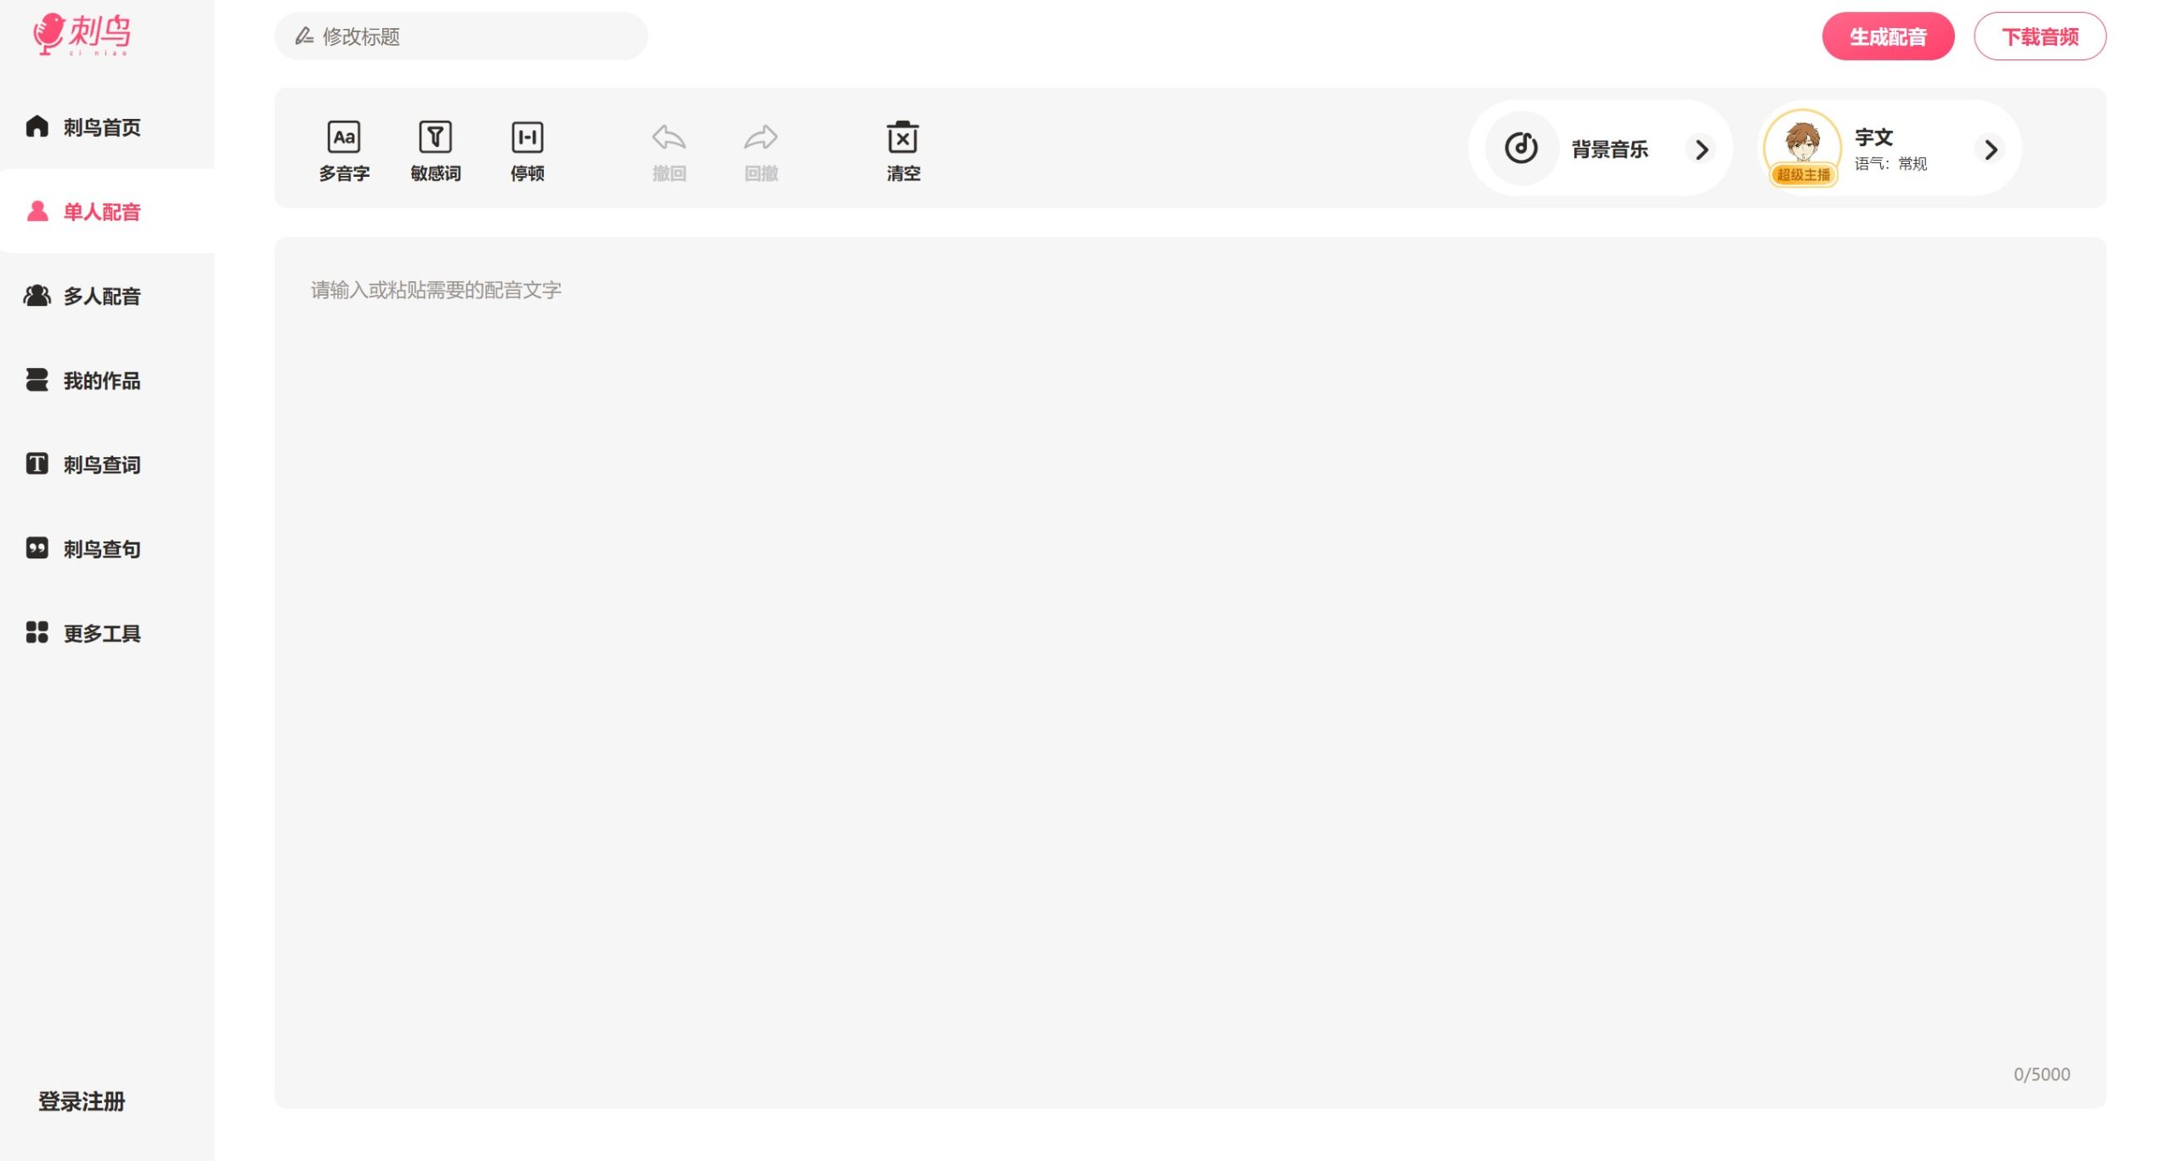Expand the 宇文 voice selector chevron

pyautogui.click(x=1991, y=150)
